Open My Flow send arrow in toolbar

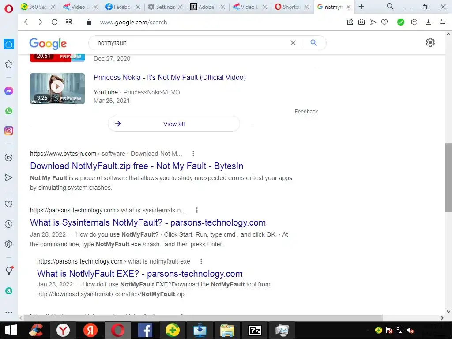pos(373,22)
